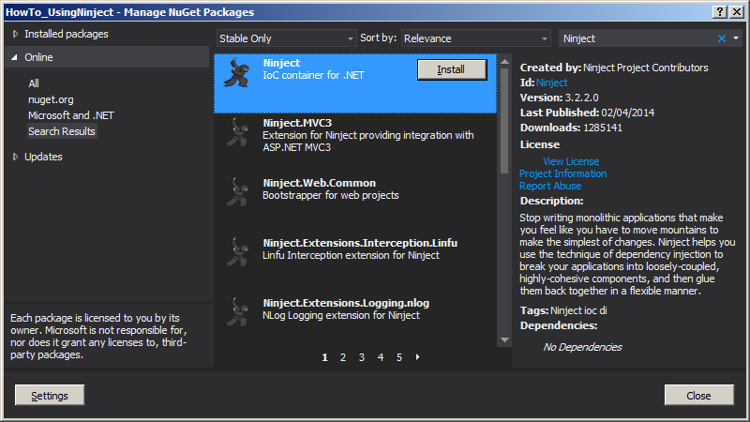Viewport: 750px width, 422px height.
Task: Click the Ninject package ninja icon
Action: coord(234,75)
